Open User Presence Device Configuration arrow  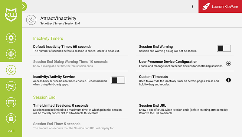228,63
